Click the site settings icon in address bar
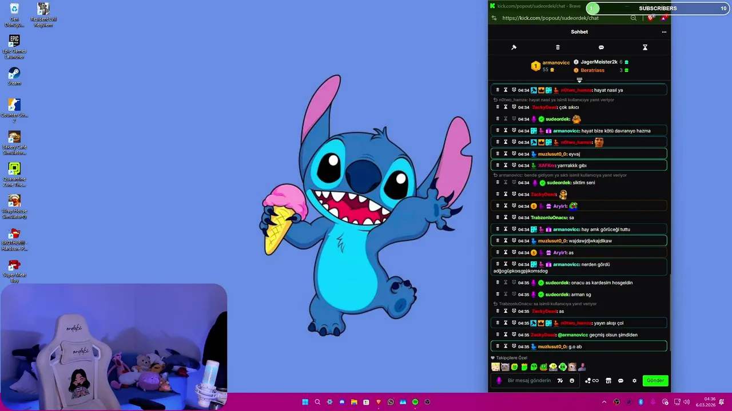Viewport: 732px width, 411px height. coord(494,18)
